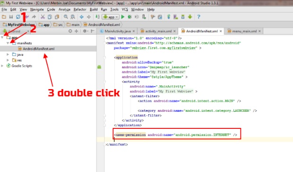Image resolution: width=293 pixels, height=172 pixels.
Task: Close the MainActivity.java tab
Action: coord(134,31)
